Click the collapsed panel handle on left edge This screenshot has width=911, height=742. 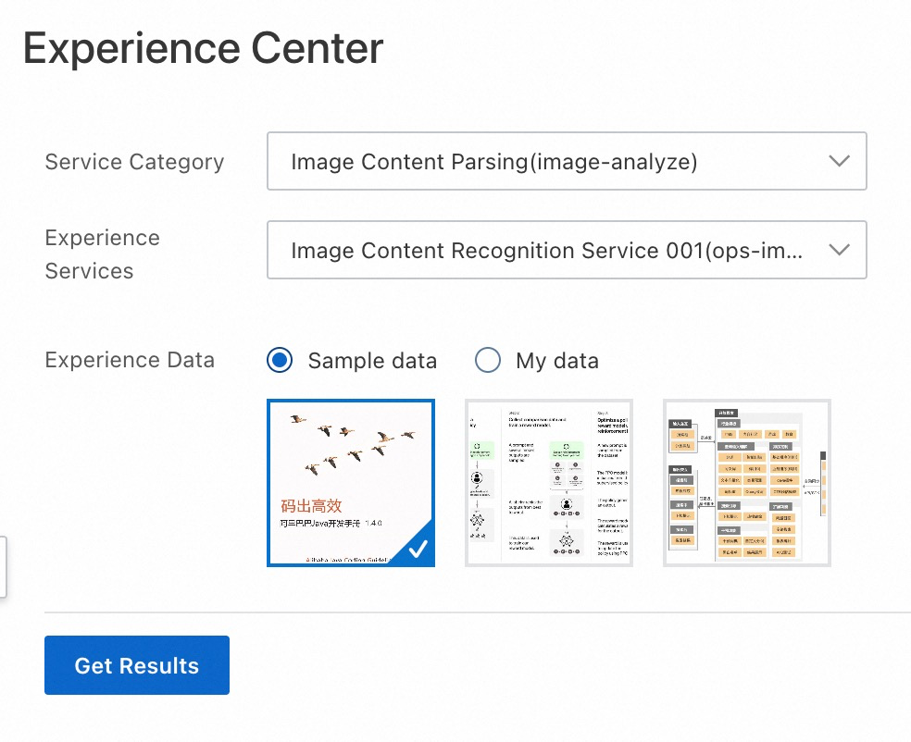[x=3, y=566]
